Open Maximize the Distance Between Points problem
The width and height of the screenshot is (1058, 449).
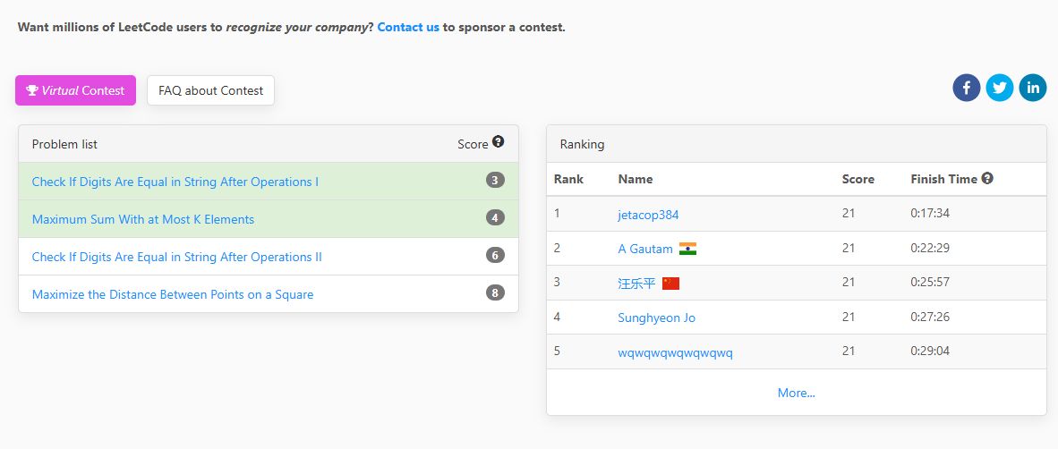pos(173,294)
